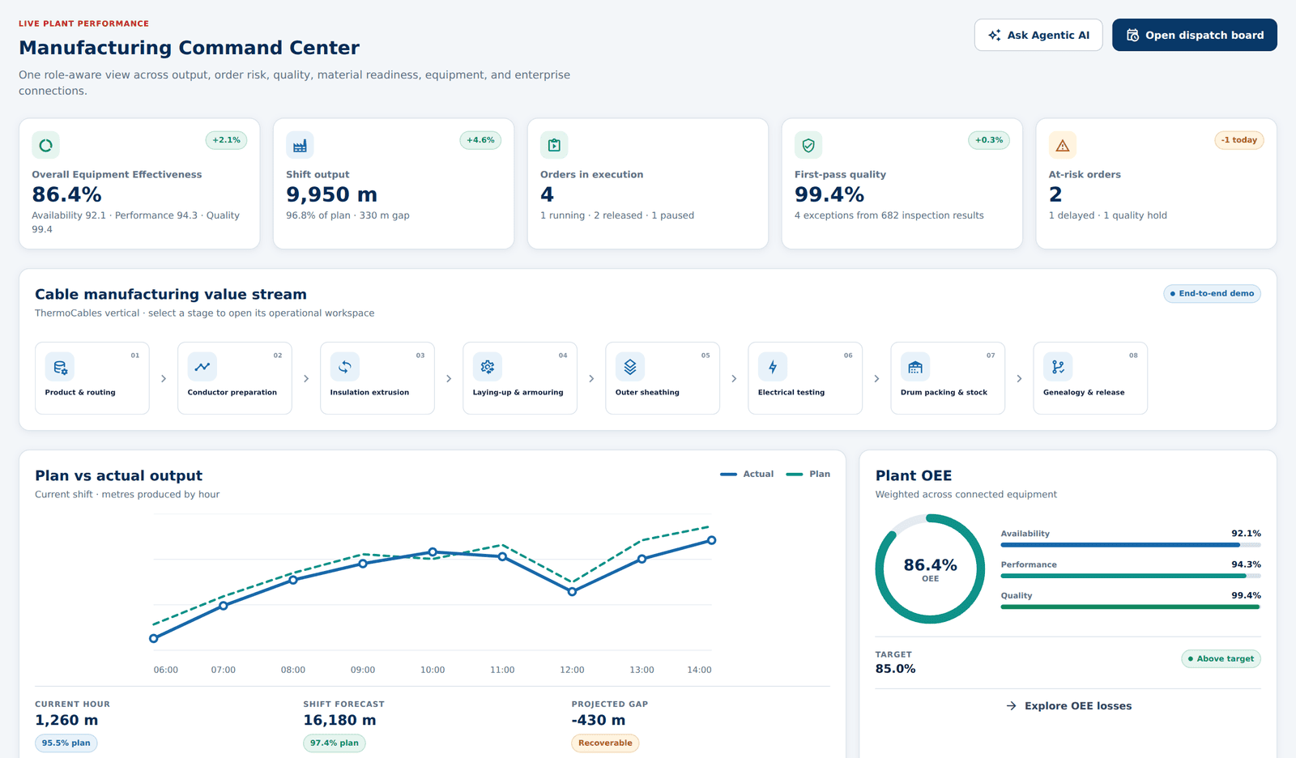This screenshot has width=1296, height=758.
Task: Click the OEE ring icon in first card
Action: 45,145
